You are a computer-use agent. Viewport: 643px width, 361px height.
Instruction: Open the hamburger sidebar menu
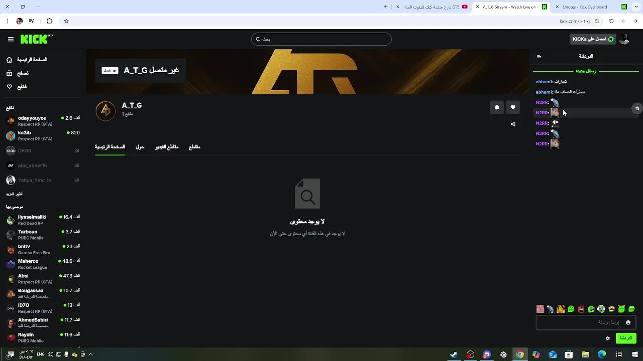pyautogui.click(x=11, y=39)
